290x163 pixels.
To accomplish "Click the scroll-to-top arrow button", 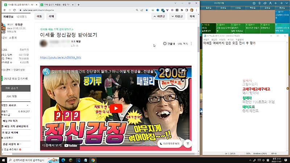I will click(x=187, y=143).
